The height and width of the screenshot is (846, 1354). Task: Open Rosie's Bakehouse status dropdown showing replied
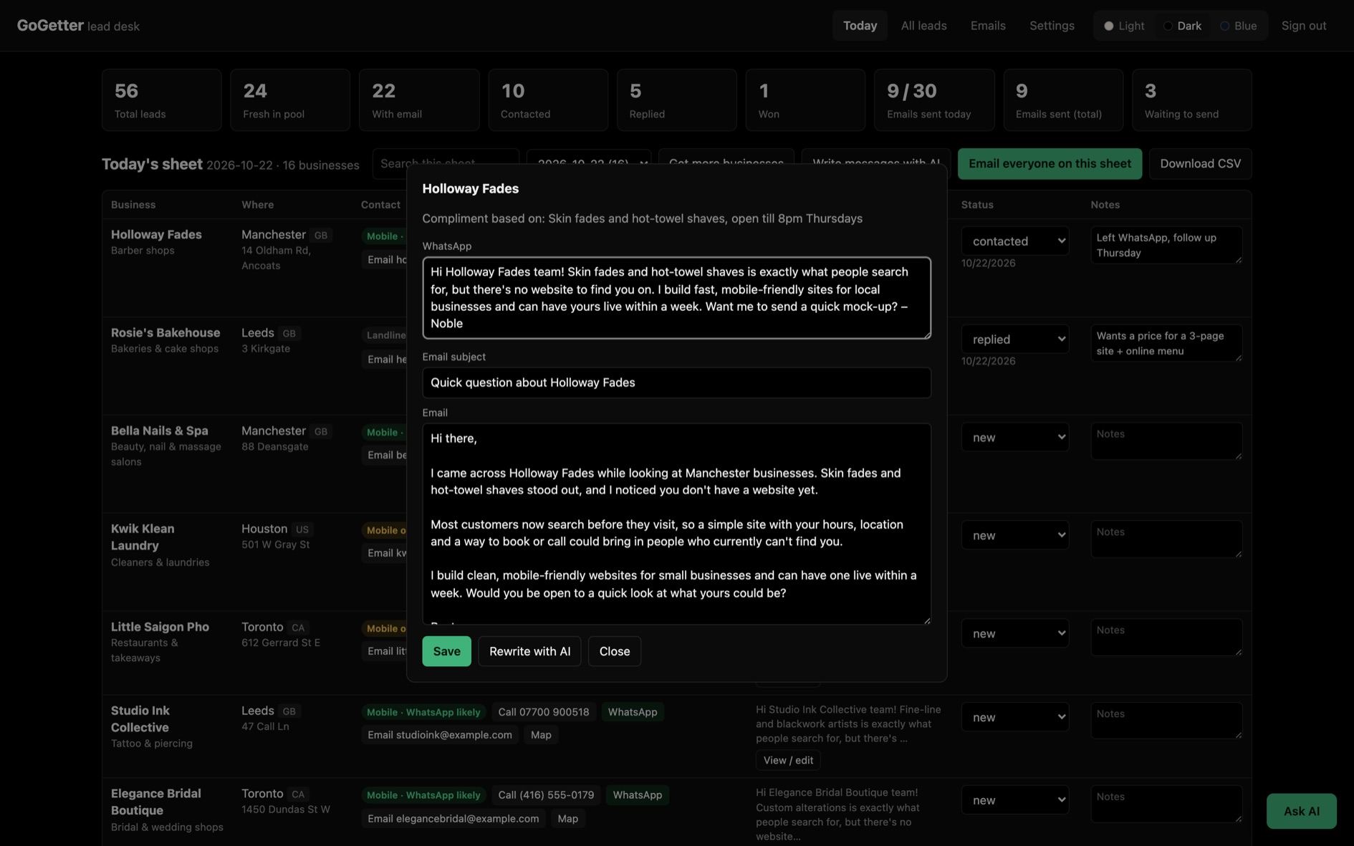[1015, 340]
